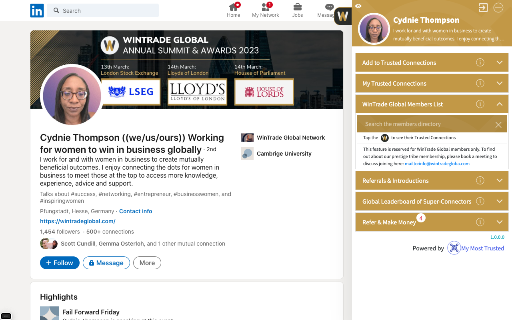
Task: Expand Referrals & Introductions section
Action: click(500, 180)
